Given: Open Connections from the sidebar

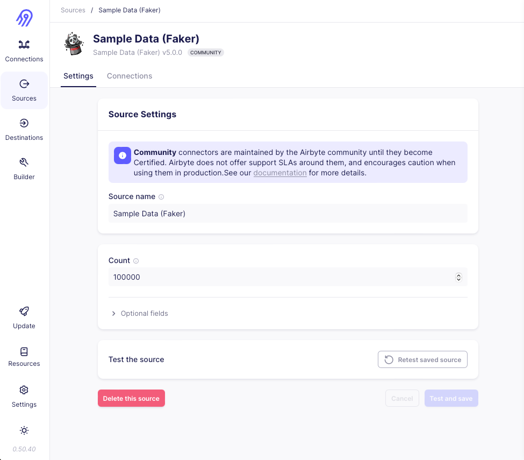Looking at the screenshot, I should 24,51.
